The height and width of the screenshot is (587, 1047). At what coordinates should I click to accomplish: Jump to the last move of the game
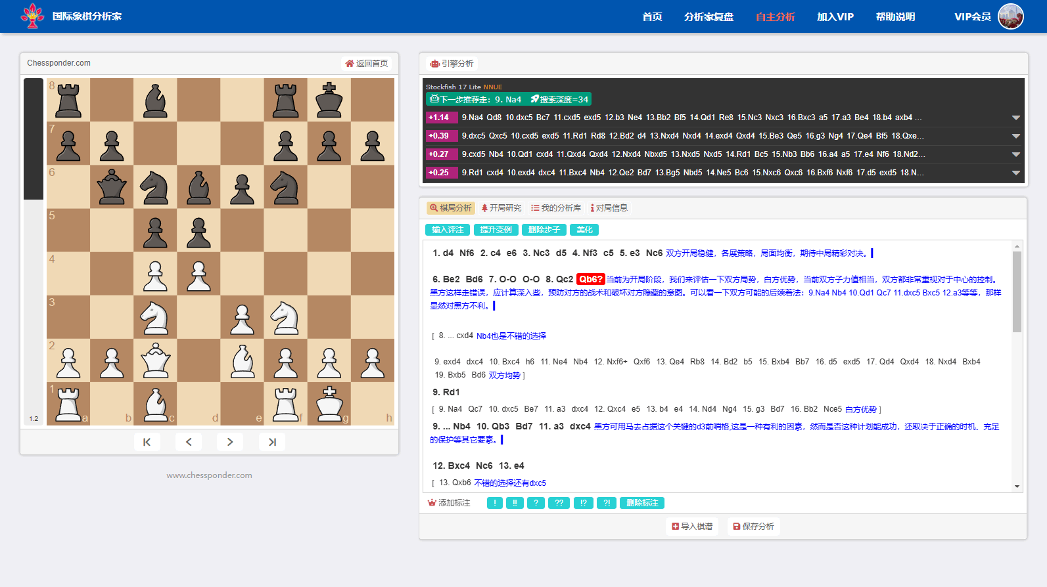click(272, 442)
